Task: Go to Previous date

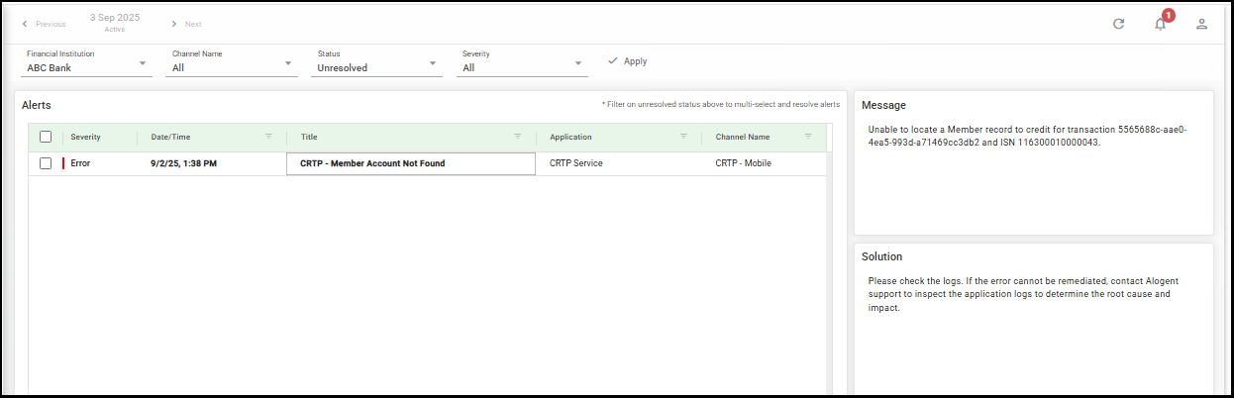Action: point(44,24)
